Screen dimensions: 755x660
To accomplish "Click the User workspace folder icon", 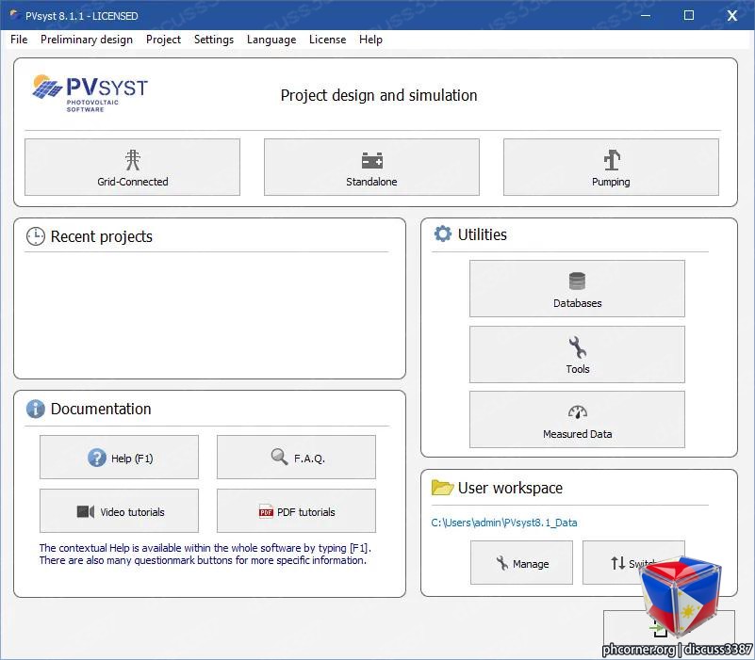I will 442,488.
